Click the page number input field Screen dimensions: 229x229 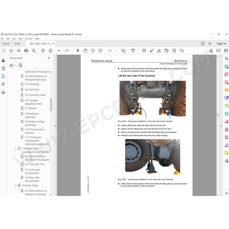pos(59,51)
